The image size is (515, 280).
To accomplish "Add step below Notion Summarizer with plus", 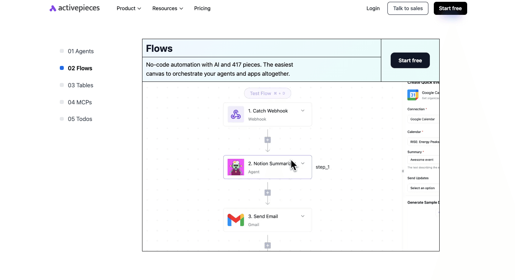I will click(x=267, y=193).
